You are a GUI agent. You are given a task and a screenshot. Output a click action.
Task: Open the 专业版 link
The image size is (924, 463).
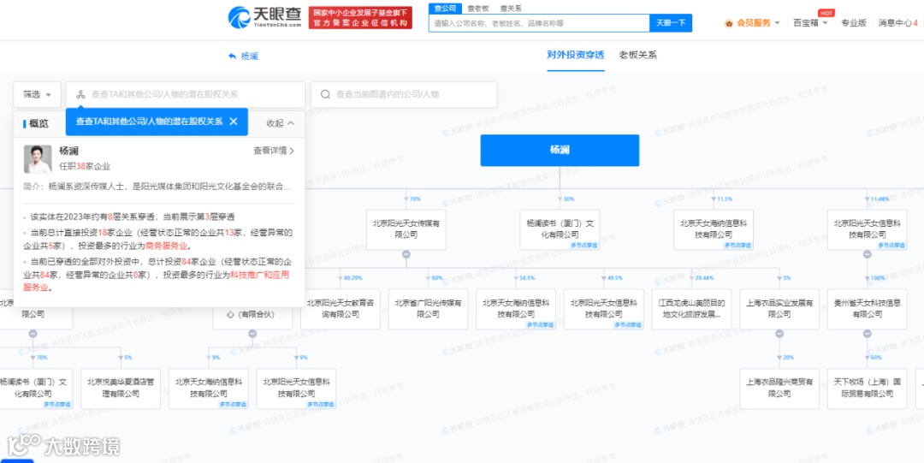click(853, 23)
